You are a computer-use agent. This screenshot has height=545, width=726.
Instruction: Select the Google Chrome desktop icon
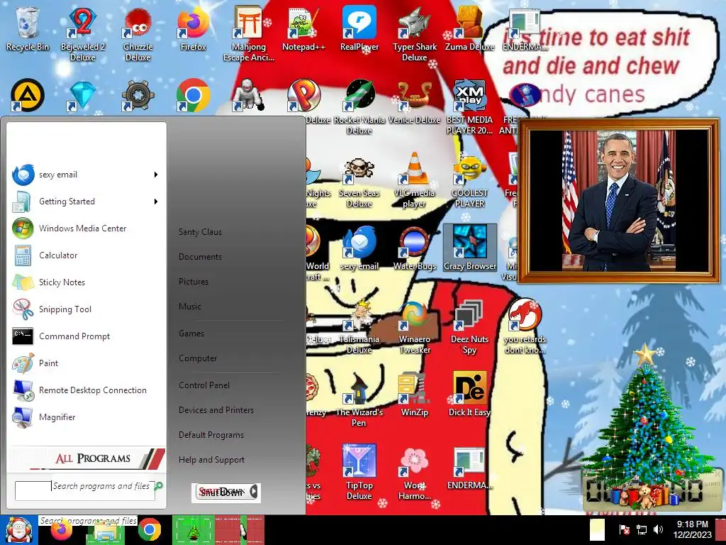pos(193,96)
